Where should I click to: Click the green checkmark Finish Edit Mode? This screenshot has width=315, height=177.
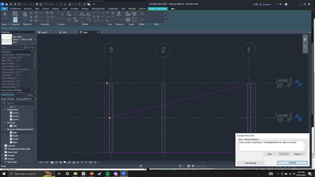tap(142, 20)
